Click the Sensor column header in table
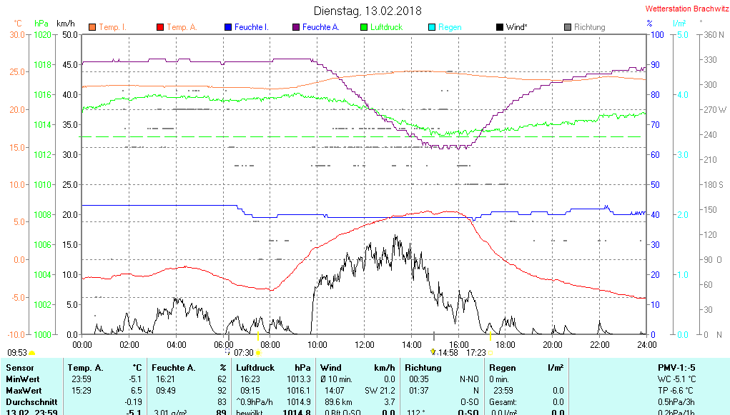 pyautogui.click(x=19, y=368)
